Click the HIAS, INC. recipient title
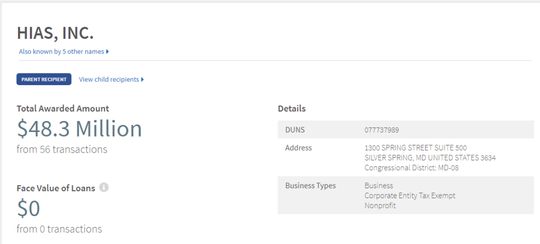Viewport: 540px width, 244px height. coord(55,33)
